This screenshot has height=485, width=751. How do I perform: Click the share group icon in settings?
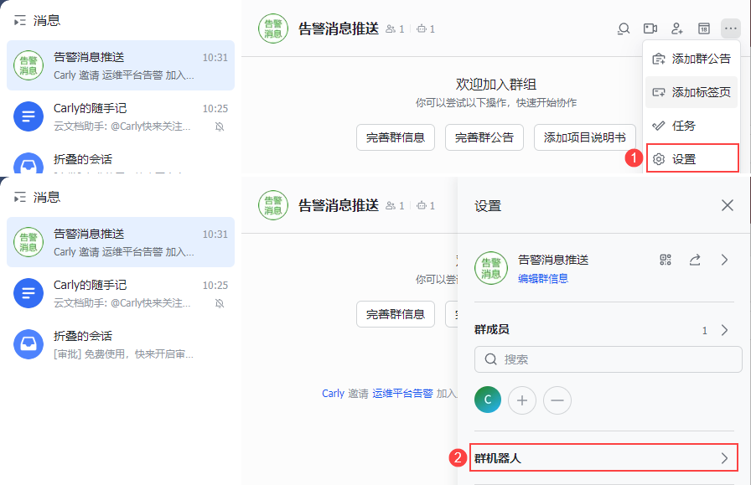[x=695, y=260]
